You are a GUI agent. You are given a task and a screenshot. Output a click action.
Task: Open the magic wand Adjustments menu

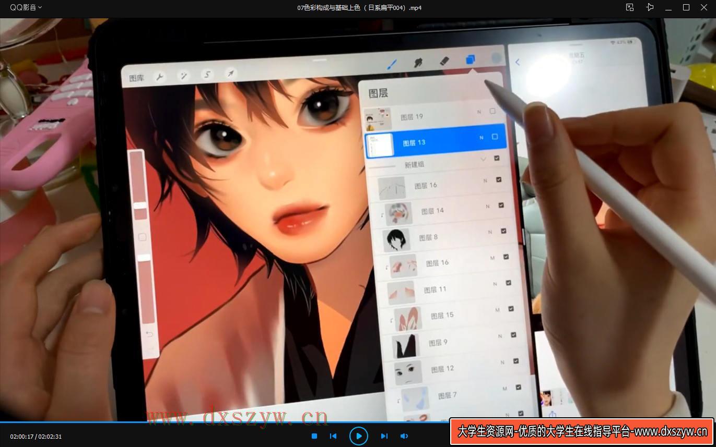point(183,76)
